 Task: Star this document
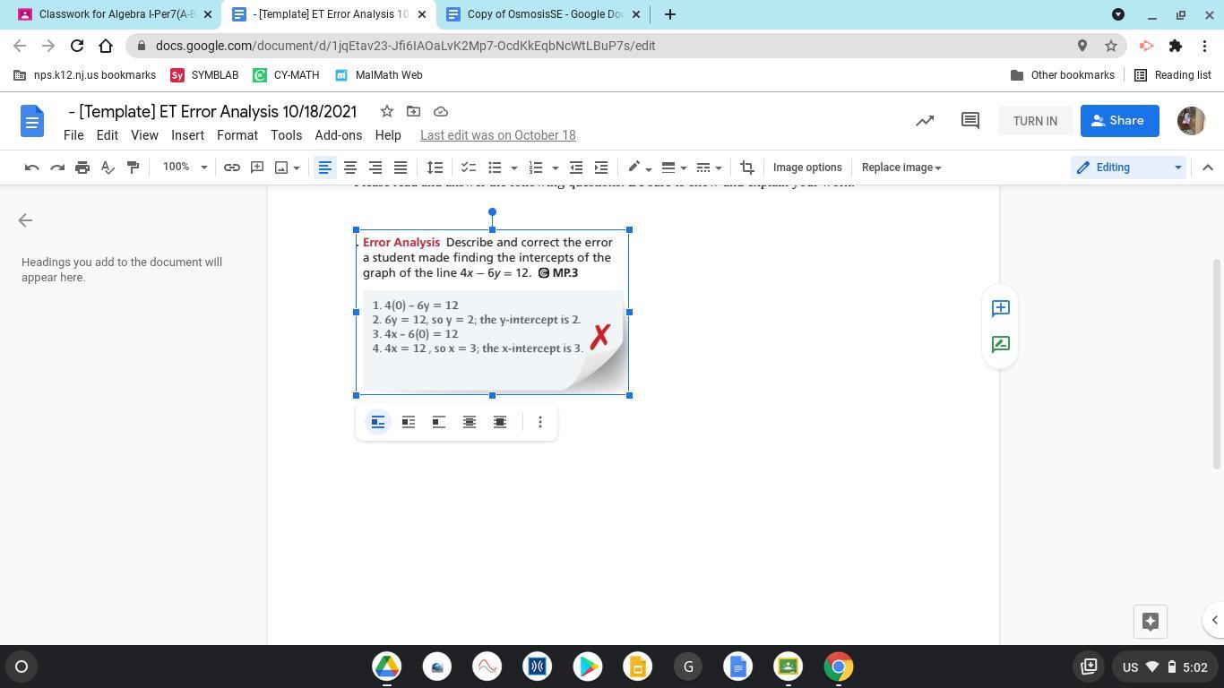pos(387,111)
